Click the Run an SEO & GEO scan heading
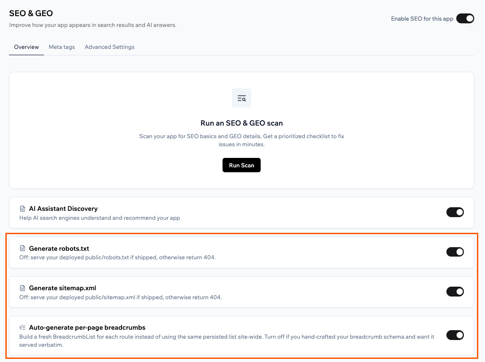 (241, 123)
